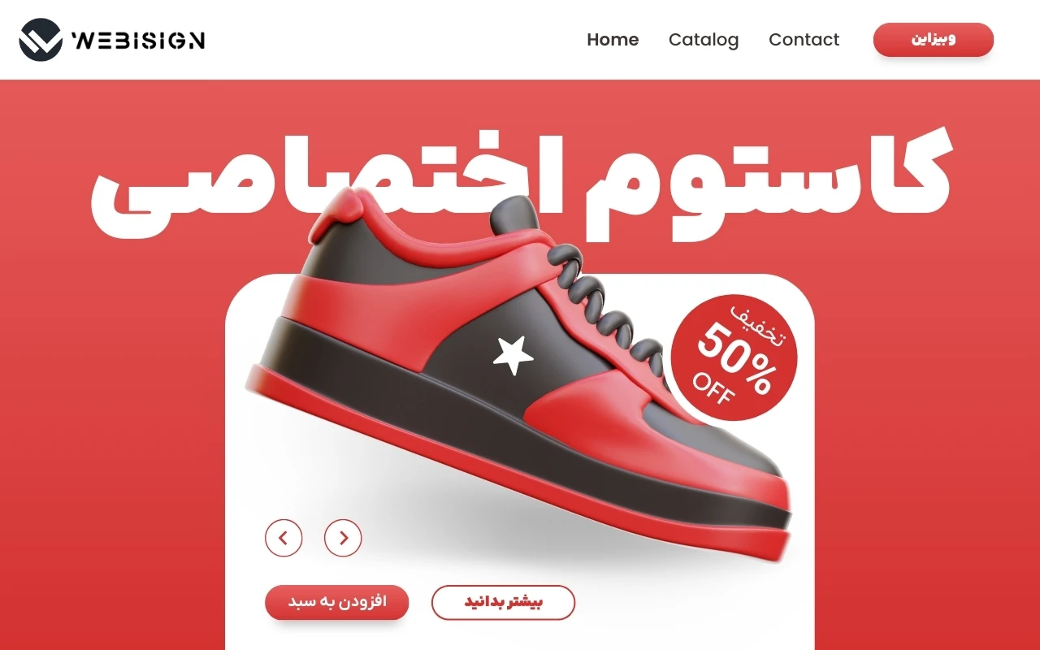Go to previous slide with left chevron
The image size is (1040, 650).
coord(284,538)
